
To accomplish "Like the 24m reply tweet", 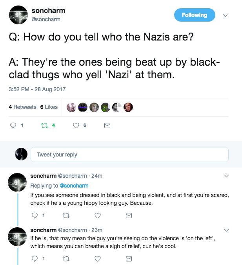I will [x=98, y=215].
